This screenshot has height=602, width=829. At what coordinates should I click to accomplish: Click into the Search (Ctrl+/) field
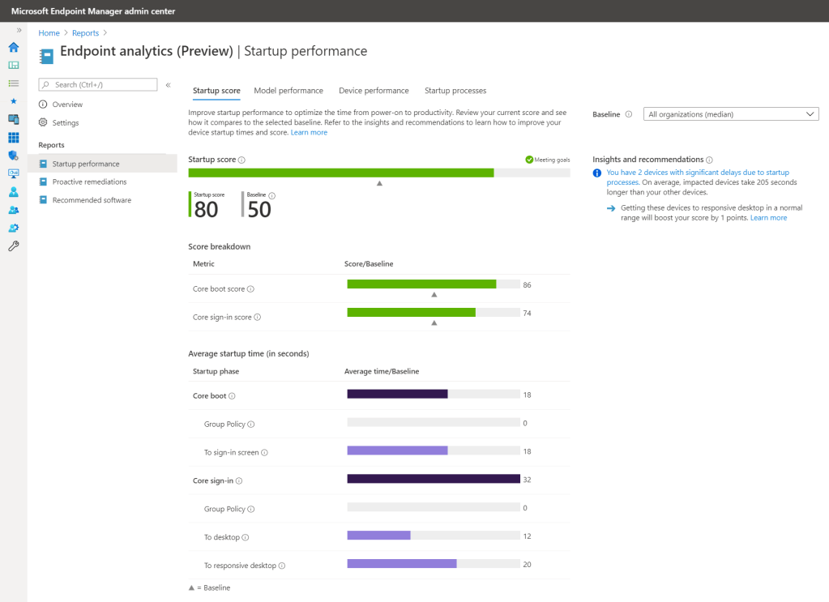tap(103, 84)
